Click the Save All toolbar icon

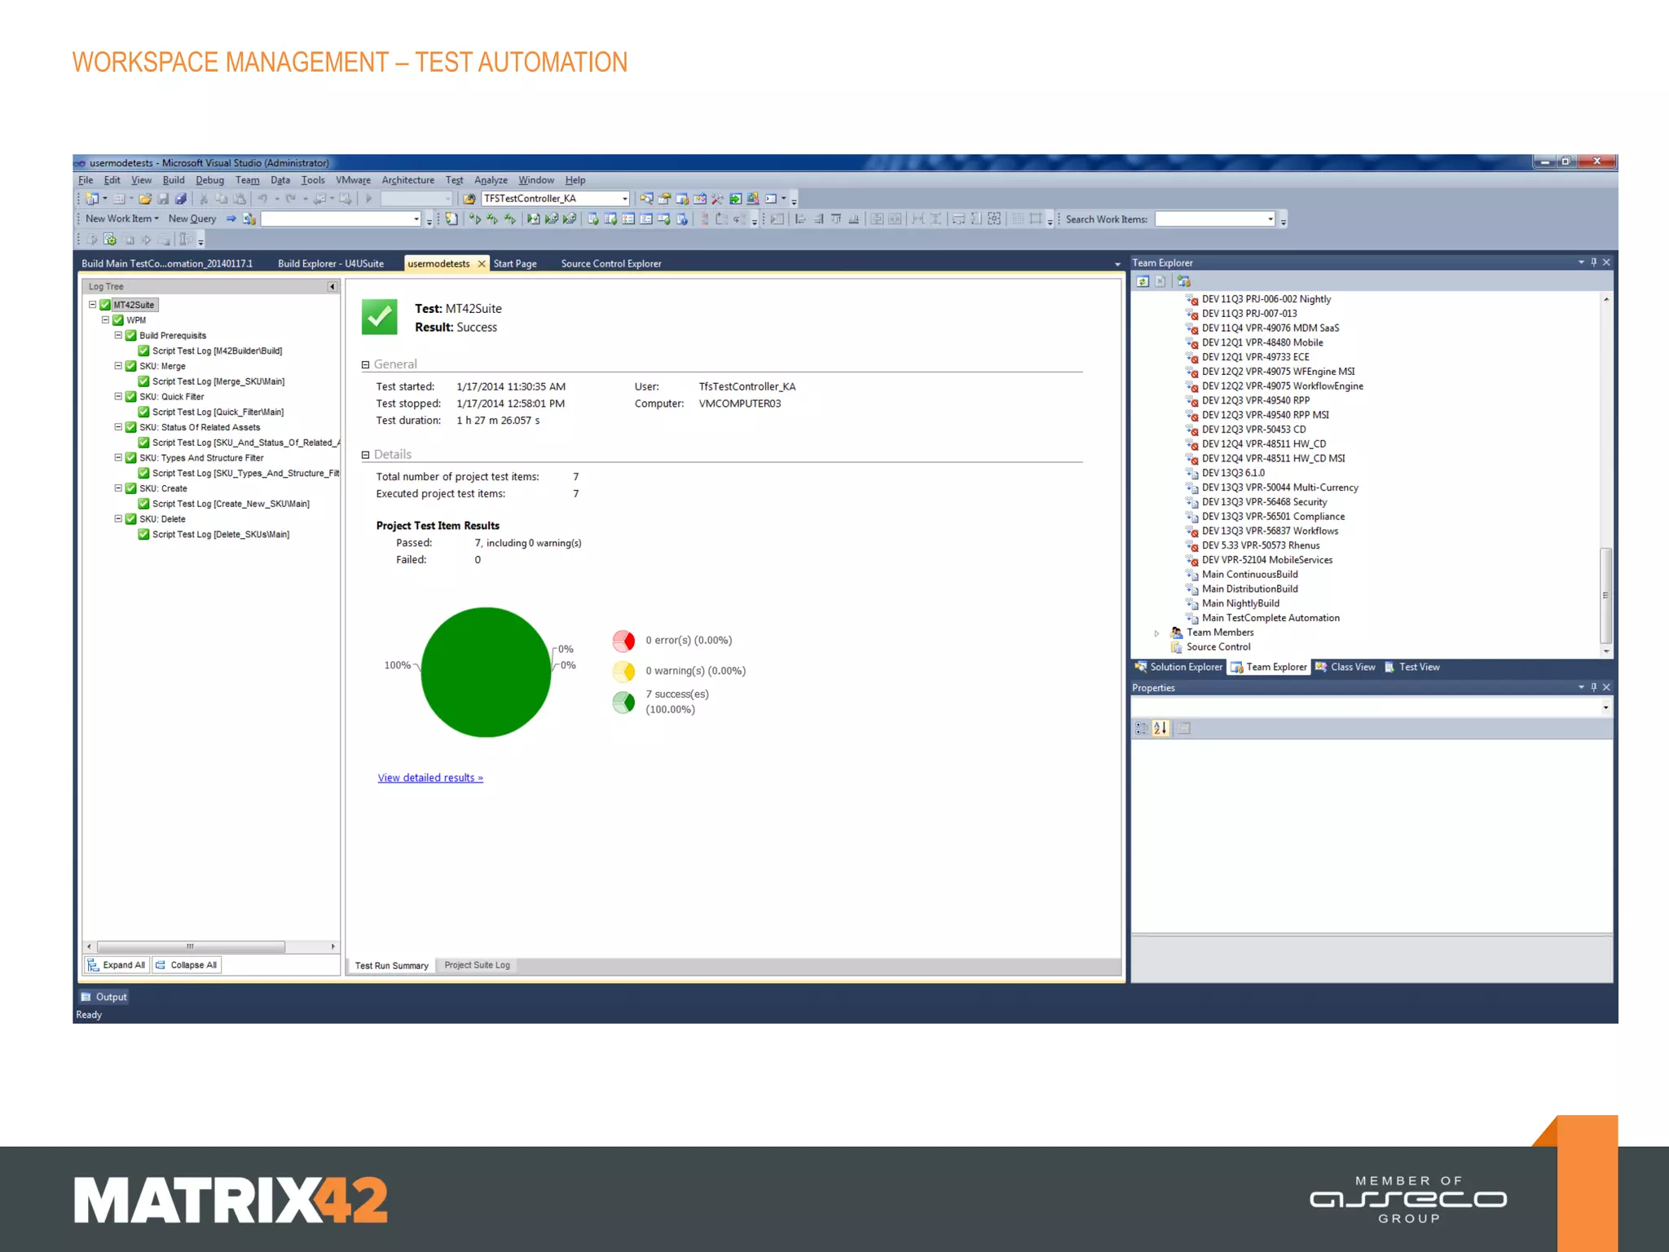[181, 199]
